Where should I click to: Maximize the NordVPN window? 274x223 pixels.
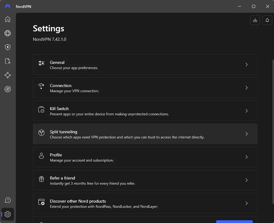click(254, 6)
